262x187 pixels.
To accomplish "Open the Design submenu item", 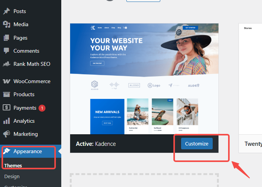I will click(x=12, y=176).
